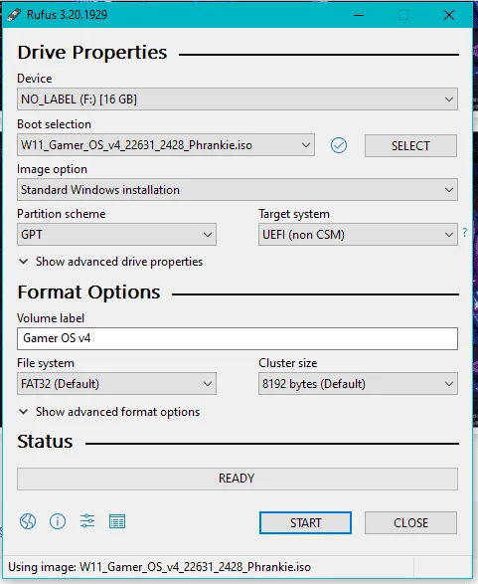Click the Cluster size label
The image size is (478, 584).
point(288,363)
